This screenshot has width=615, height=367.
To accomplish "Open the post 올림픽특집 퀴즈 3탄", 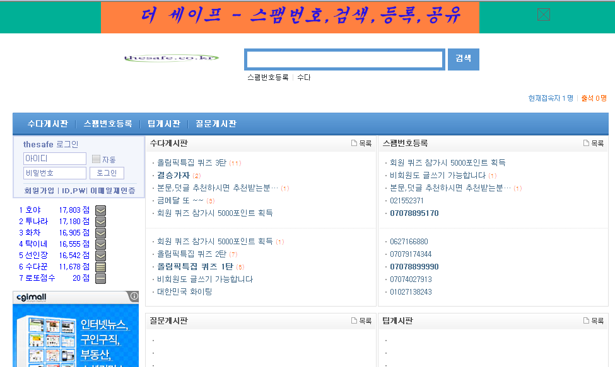I will (x=192, y=163).
